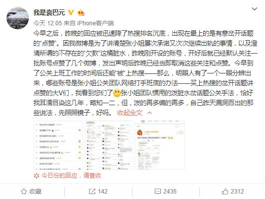Open the post options chevron menu
The width and height of the screenshot is (265, 199).
(x=255, y=9)
